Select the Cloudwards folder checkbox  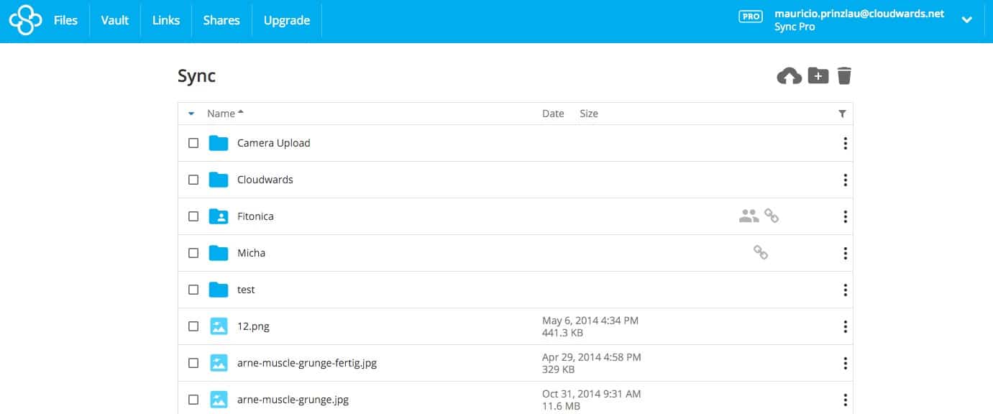point(193,180)
